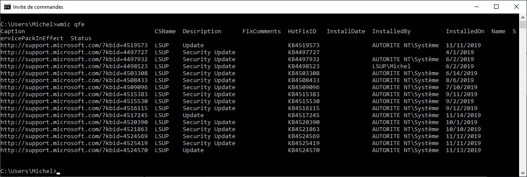Click the KB4497727 hotfix ID entry
The height and width of the screenshot is (177, 527).
(x=303, y=52)
